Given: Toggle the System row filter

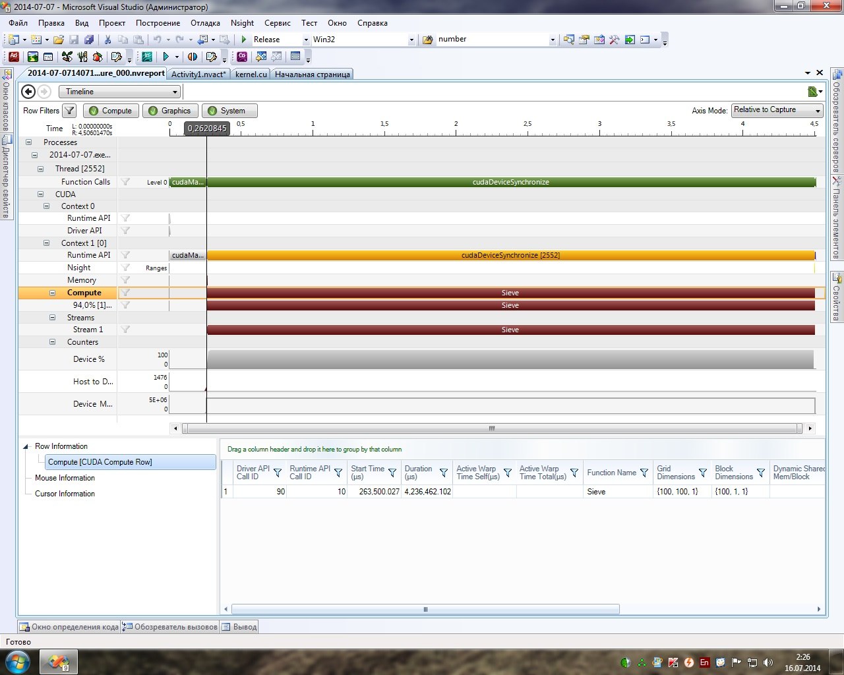Looking at the screenshot, I should [229, 111].
